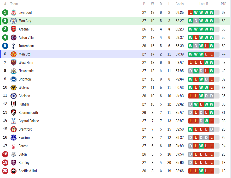Click the Sheffield Utd crest icon

click(x=14, y=171)
